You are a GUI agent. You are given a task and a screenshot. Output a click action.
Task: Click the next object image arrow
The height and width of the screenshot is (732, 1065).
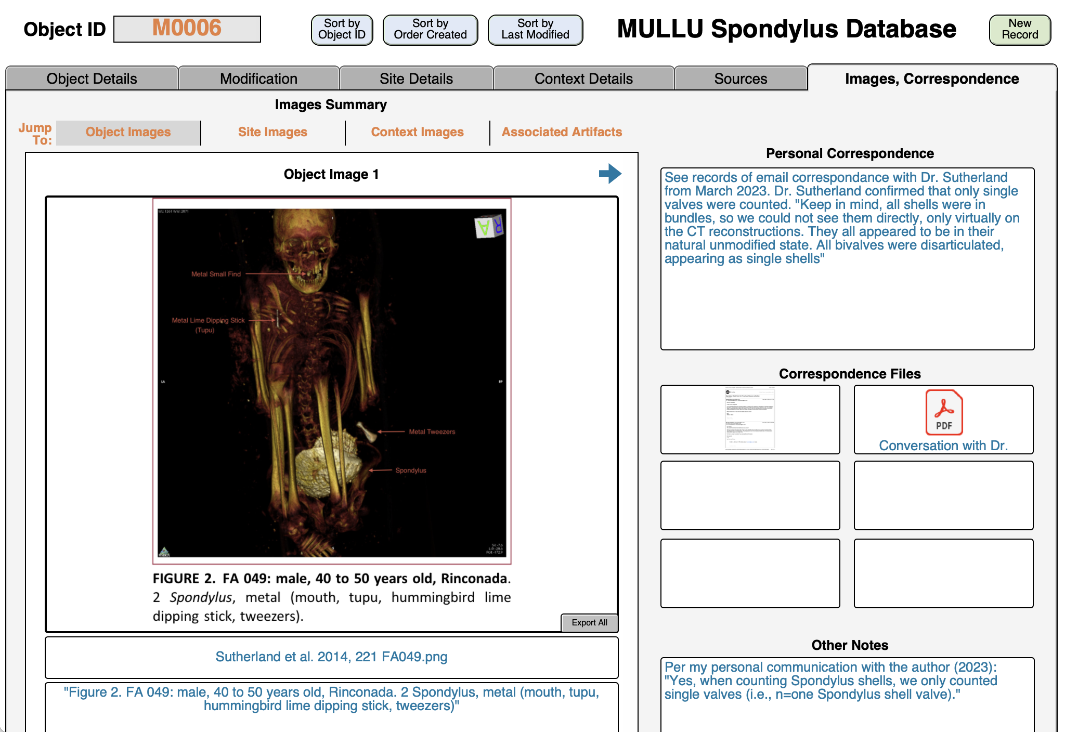[x=610, y=174]
